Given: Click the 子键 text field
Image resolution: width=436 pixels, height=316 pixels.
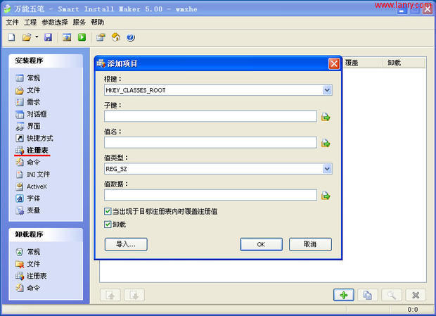Looking at the screenshot, I should pyautogui.click(x=210, y=116).
